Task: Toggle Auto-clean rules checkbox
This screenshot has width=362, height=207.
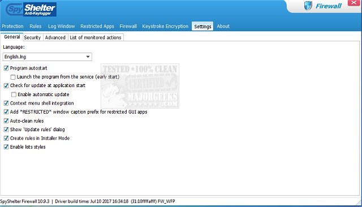Action: point(6,120)
